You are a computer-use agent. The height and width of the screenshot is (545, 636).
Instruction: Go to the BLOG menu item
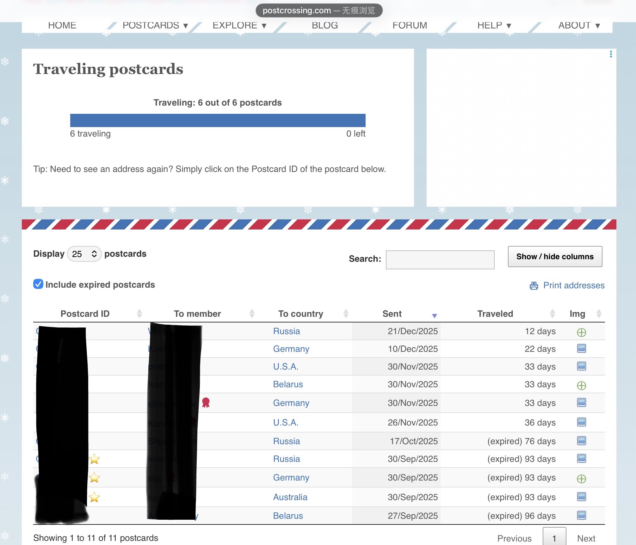click(x=325, y=25)
